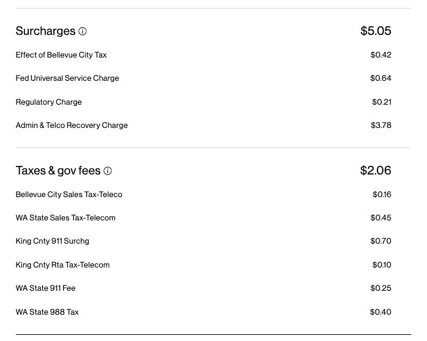Click the King Cnty 911 Surchg item
The image size is (427, 341).
[53, 241]
